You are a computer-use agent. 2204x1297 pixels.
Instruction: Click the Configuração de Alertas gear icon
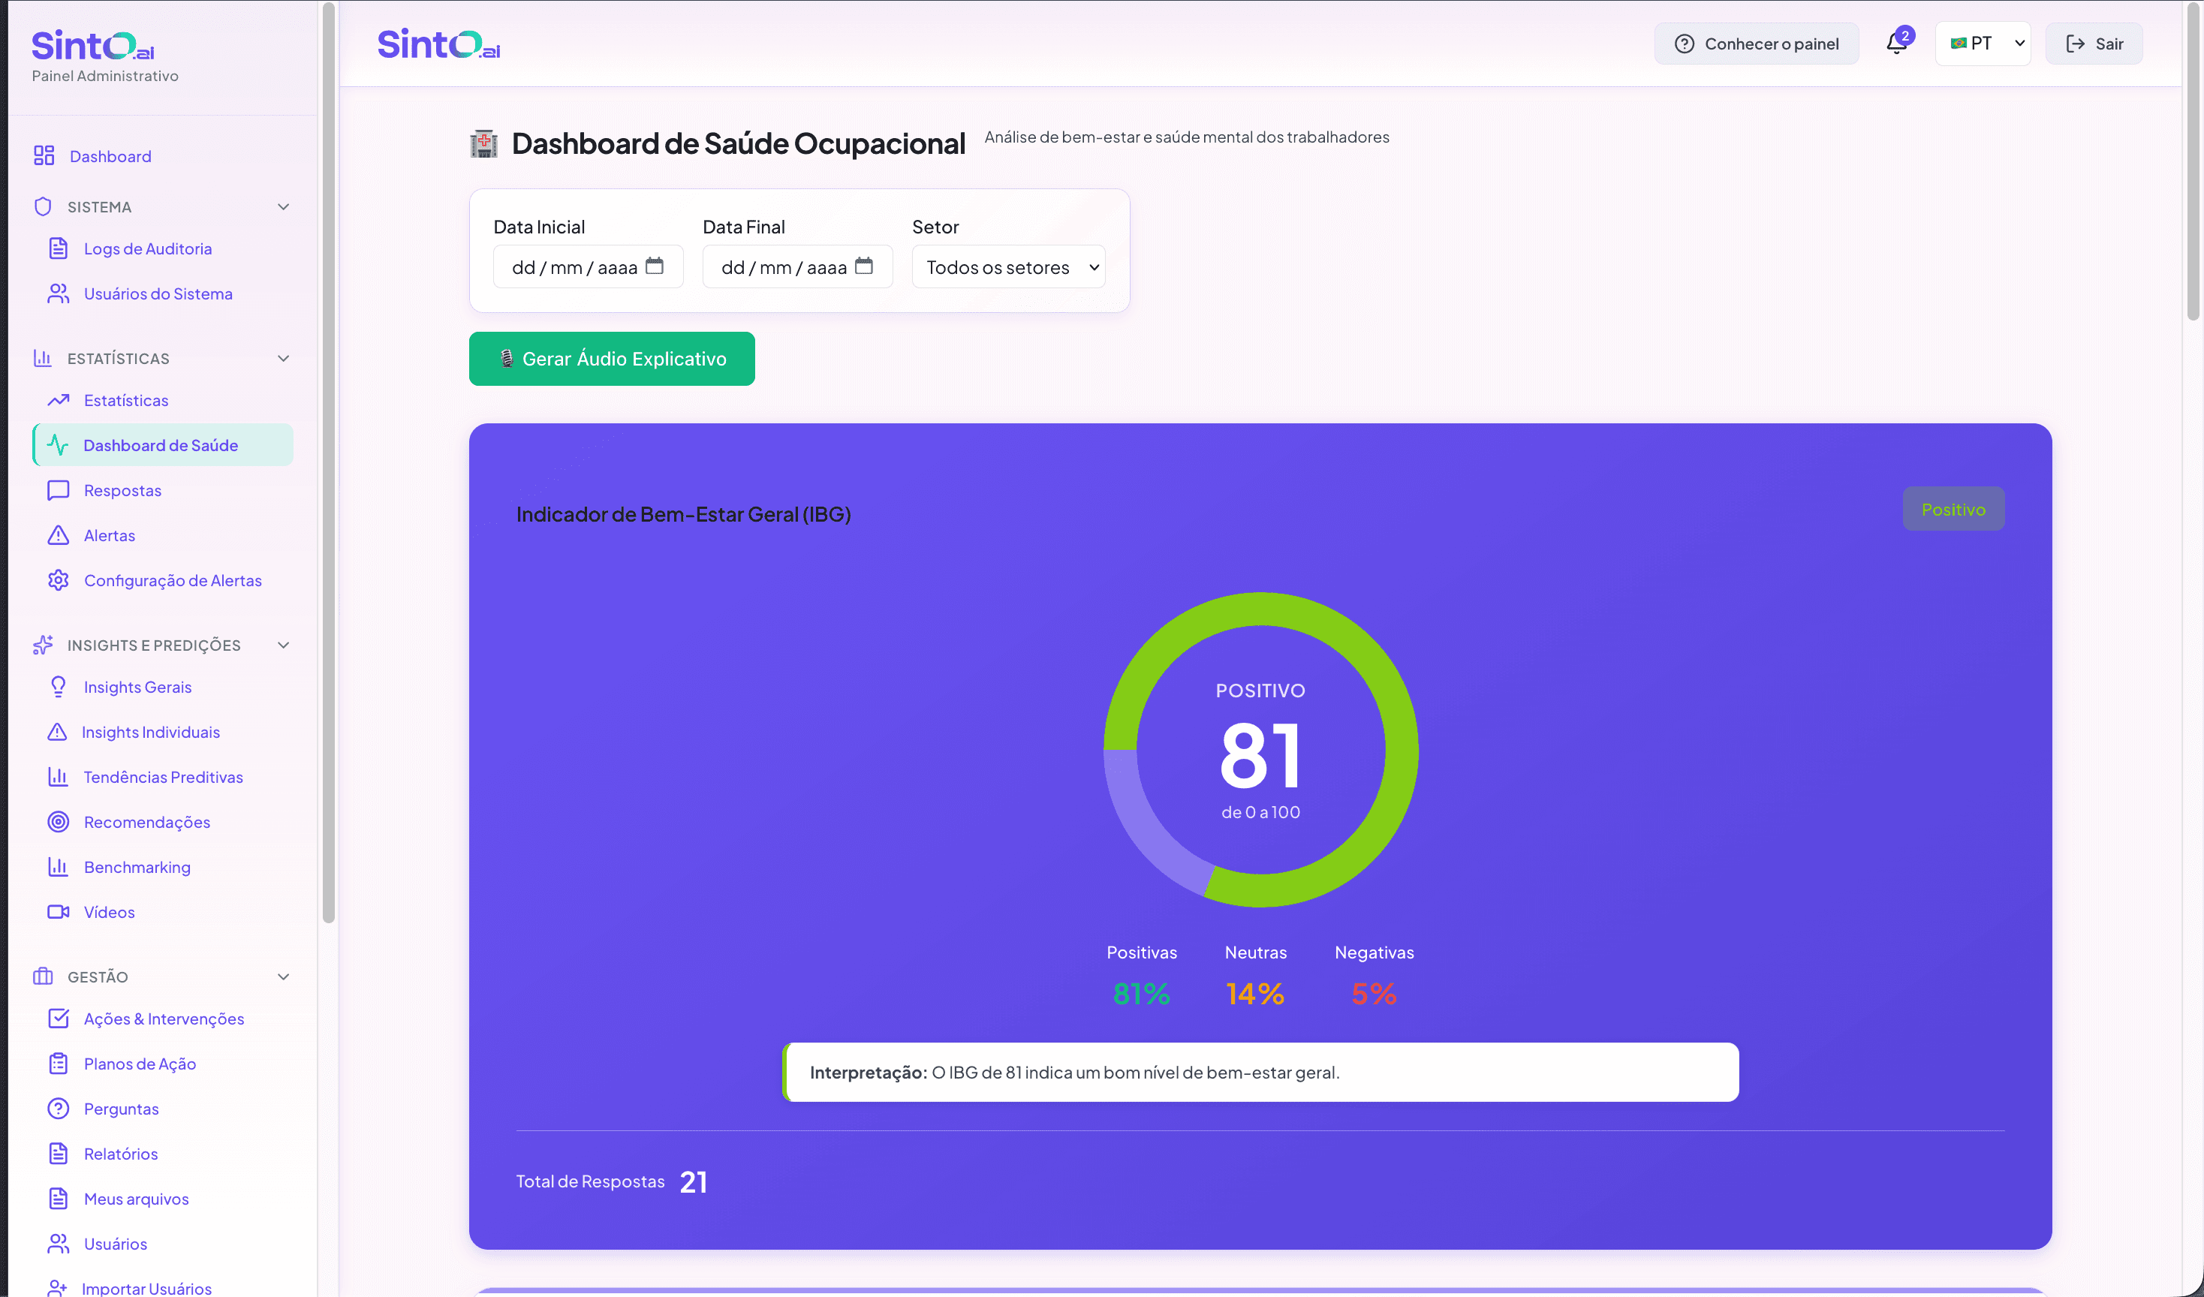tap(59, 580)
